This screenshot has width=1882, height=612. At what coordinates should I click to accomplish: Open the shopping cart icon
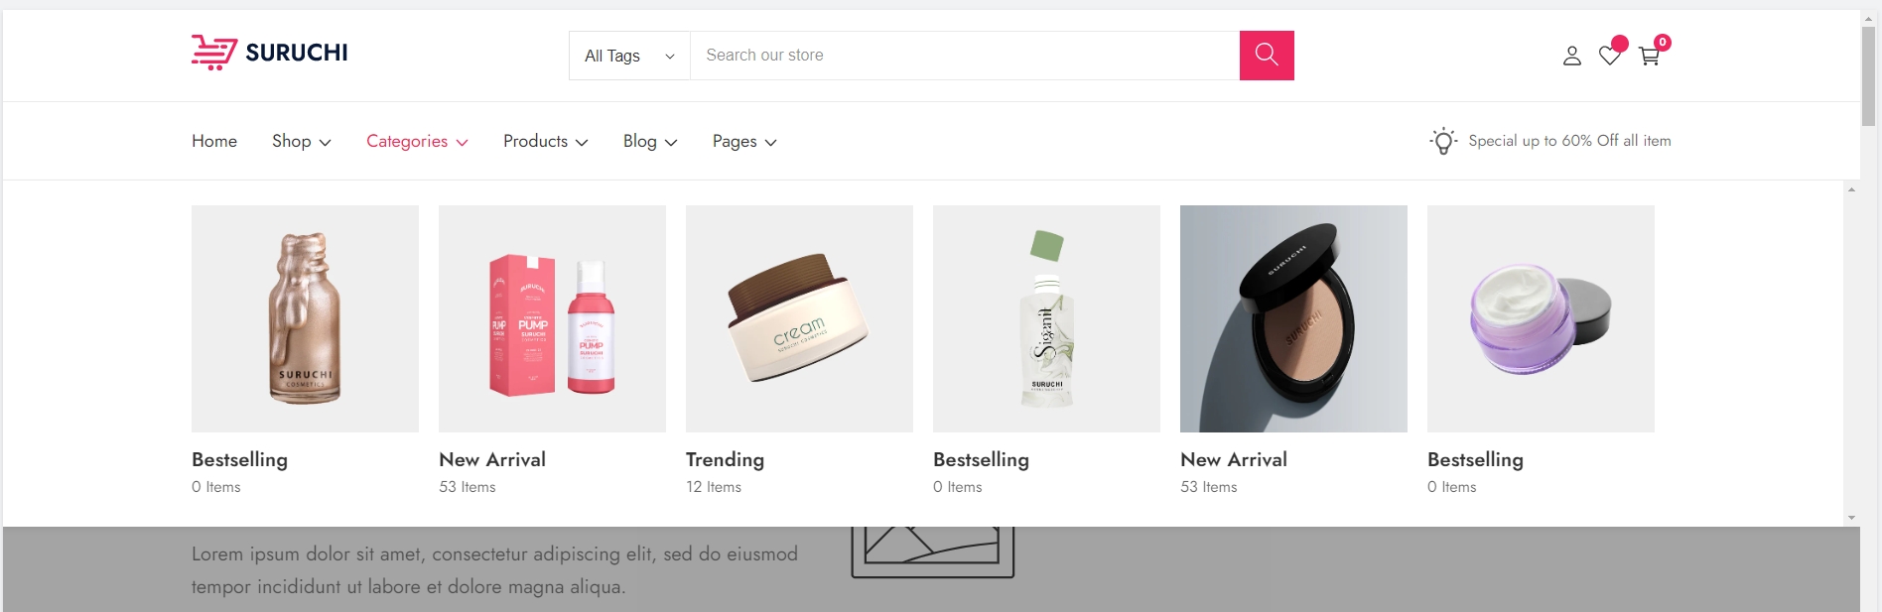pos(1649,57)
